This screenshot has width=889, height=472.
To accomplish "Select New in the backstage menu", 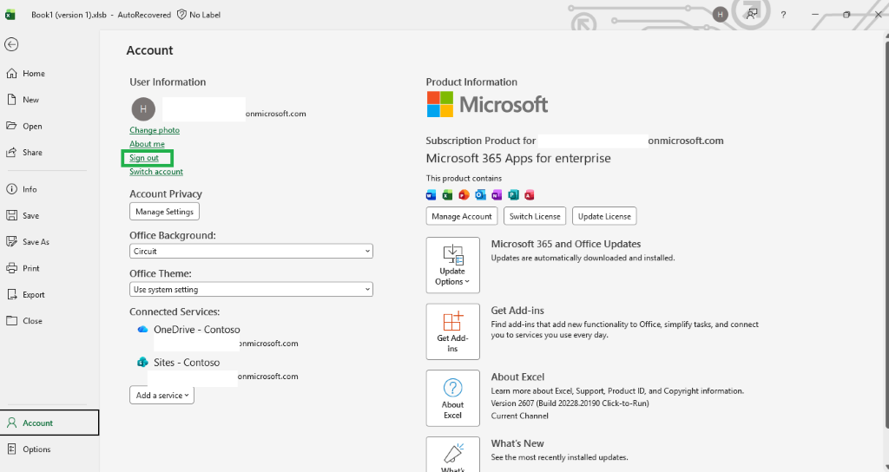I will 23,100.
